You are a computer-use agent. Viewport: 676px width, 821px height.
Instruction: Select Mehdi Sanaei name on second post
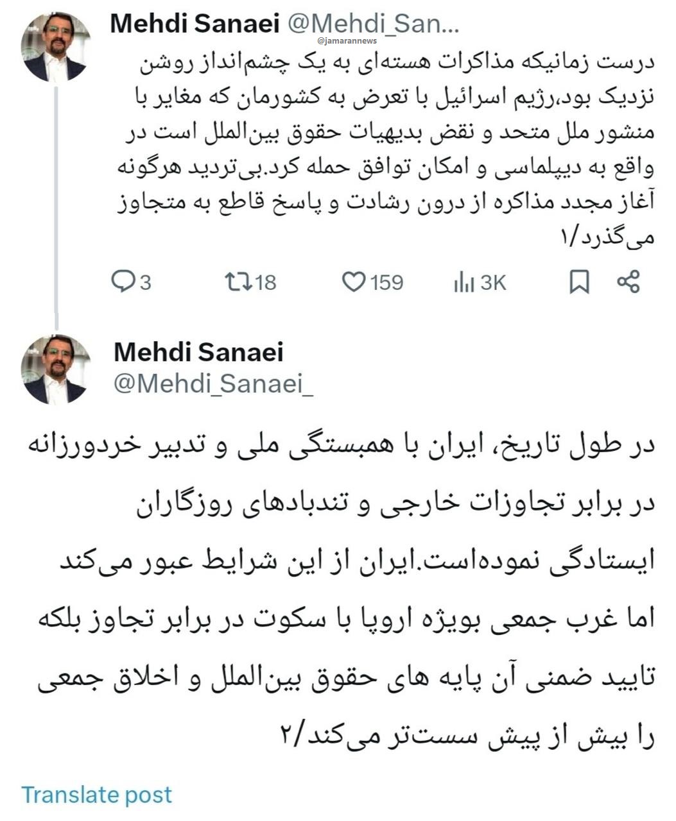[x=198, y=351]
